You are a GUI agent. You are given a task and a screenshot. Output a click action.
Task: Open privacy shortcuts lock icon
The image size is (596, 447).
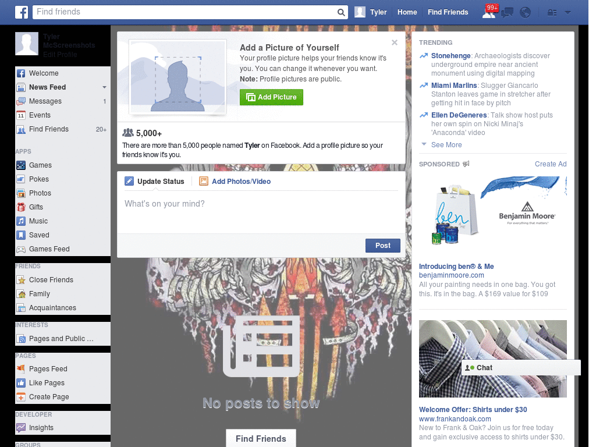[552, 13]
